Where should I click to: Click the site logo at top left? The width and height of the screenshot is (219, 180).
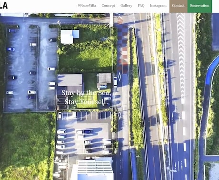click(4, 5)
